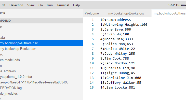Click line number 8 in the gutter
186x101 pixels.
coord(93,54)
